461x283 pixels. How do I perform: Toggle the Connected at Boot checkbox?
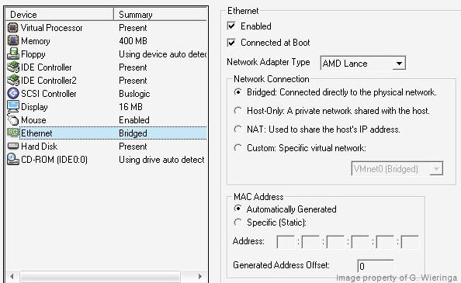tap(231, 43)
